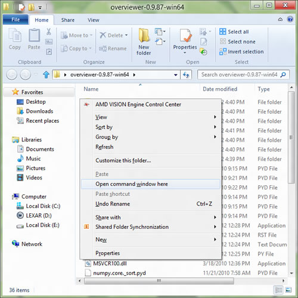Screen dimensions: 298x298
Task: Click the Shared Folder Synchronization menu icon
Action: click(x=86, y=226)
